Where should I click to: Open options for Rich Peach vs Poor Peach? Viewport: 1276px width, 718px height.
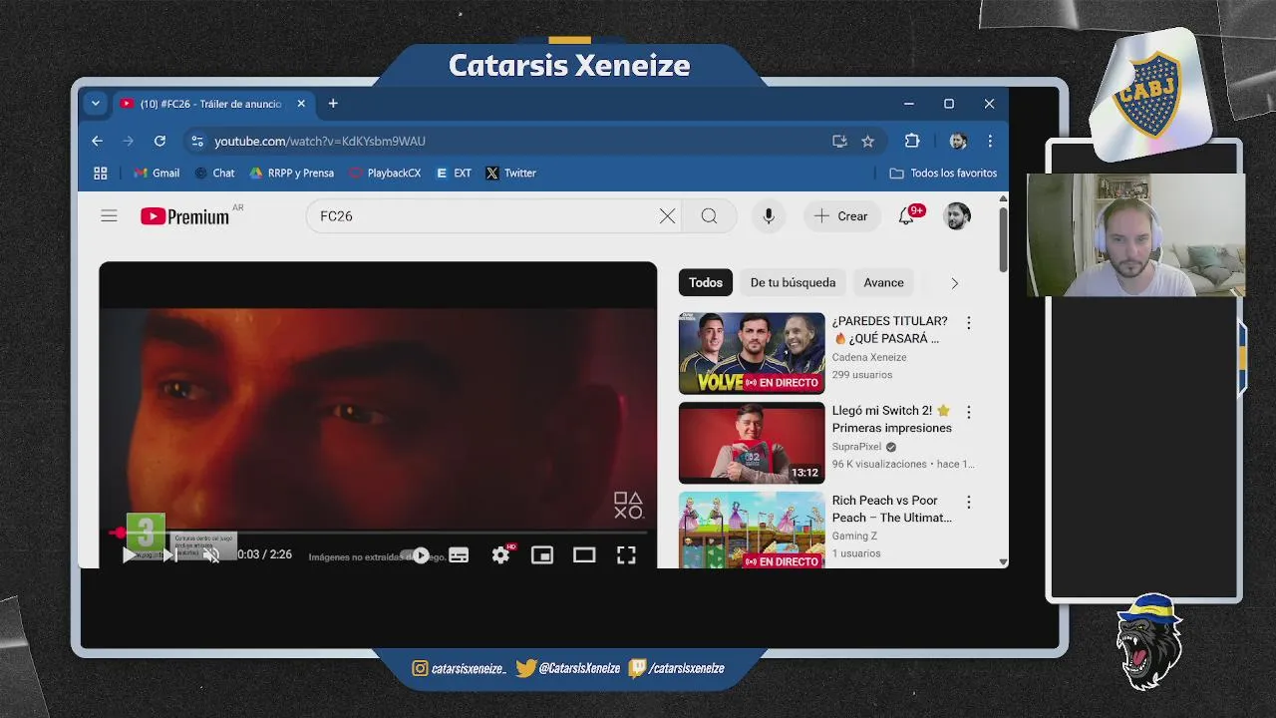click(968, 503)
